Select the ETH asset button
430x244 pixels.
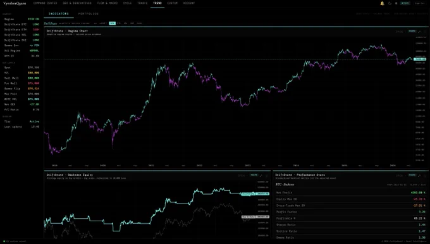tap(119, 23)
